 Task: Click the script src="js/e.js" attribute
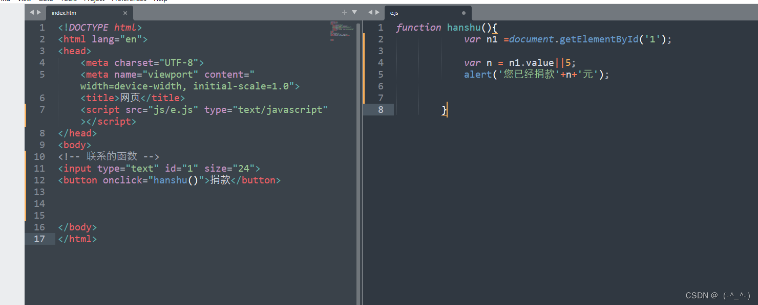point(142,110)
